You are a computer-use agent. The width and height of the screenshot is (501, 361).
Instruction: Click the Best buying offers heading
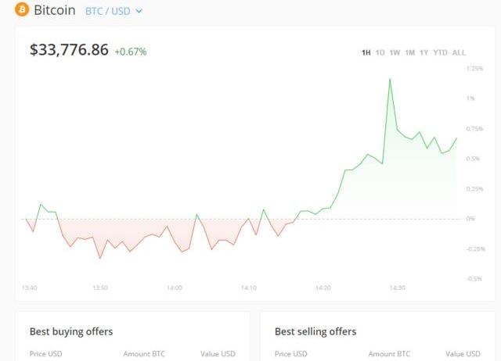(x=71, y=331)
